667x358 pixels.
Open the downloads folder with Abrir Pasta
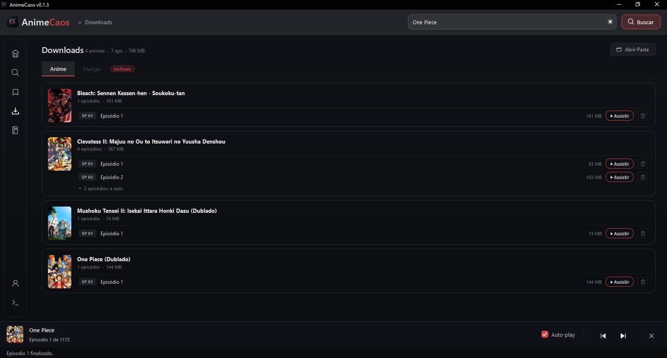tap(632, 49)
